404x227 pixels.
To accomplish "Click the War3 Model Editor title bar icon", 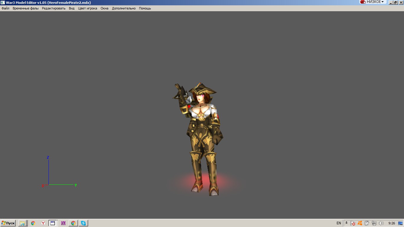I will pyautogui.click(x=3, y=2).
